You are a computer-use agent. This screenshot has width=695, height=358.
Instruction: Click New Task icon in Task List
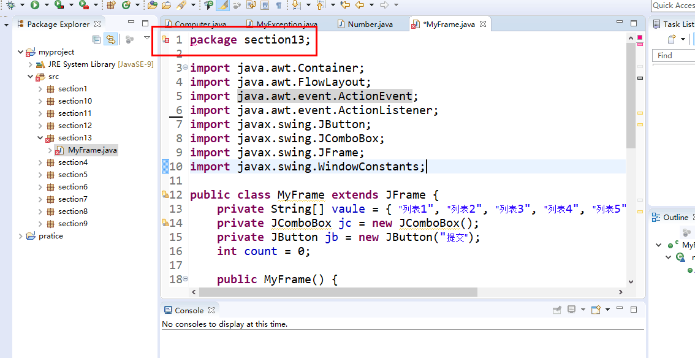coord(672,39)
